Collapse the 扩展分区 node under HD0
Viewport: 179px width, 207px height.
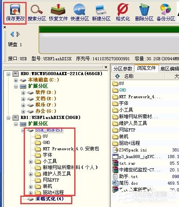[x=16, y=86]
